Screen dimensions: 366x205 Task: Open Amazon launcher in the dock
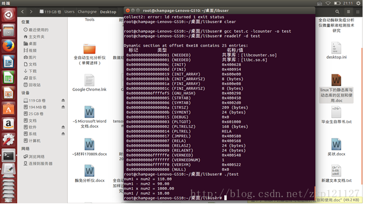click(x=8, y=124)
